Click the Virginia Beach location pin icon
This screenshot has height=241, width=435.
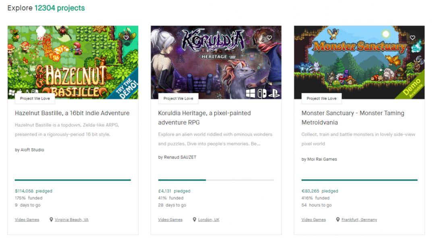[x=51, y=220]
